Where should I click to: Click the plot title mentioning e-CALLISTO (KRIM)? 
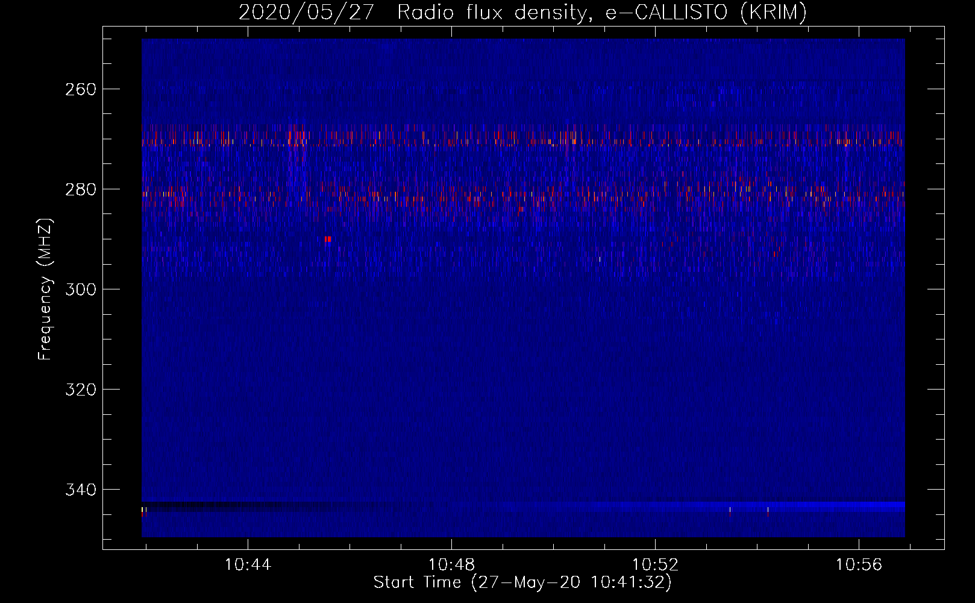522,12
